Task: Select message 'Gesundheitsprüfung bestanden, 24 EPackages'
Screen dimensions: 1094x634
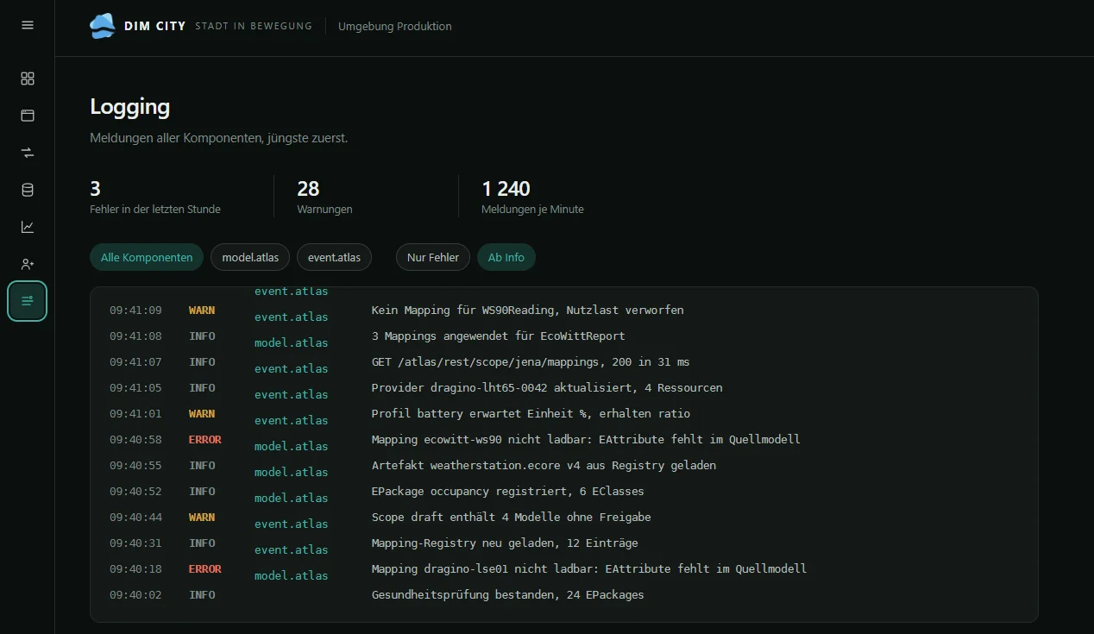Action: pos(507,594)
